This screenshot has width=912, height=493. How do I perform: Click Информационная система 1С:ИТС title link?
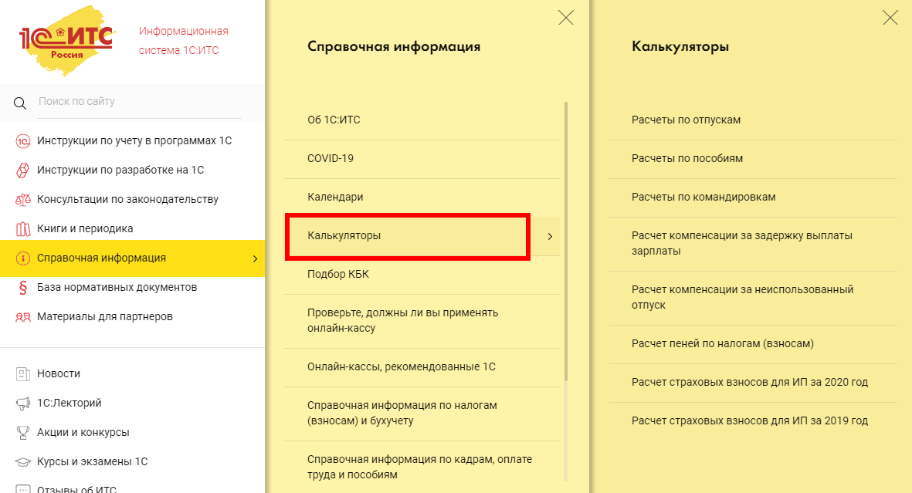183,41
